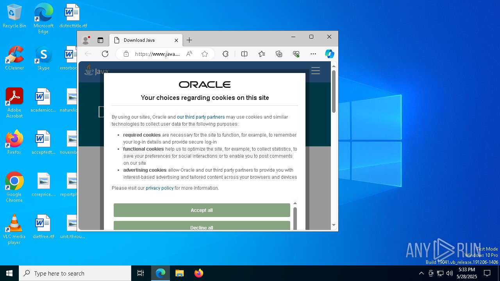Minimize the Edge window
This screenshot has height=281, width=500.
coord(293,37)
